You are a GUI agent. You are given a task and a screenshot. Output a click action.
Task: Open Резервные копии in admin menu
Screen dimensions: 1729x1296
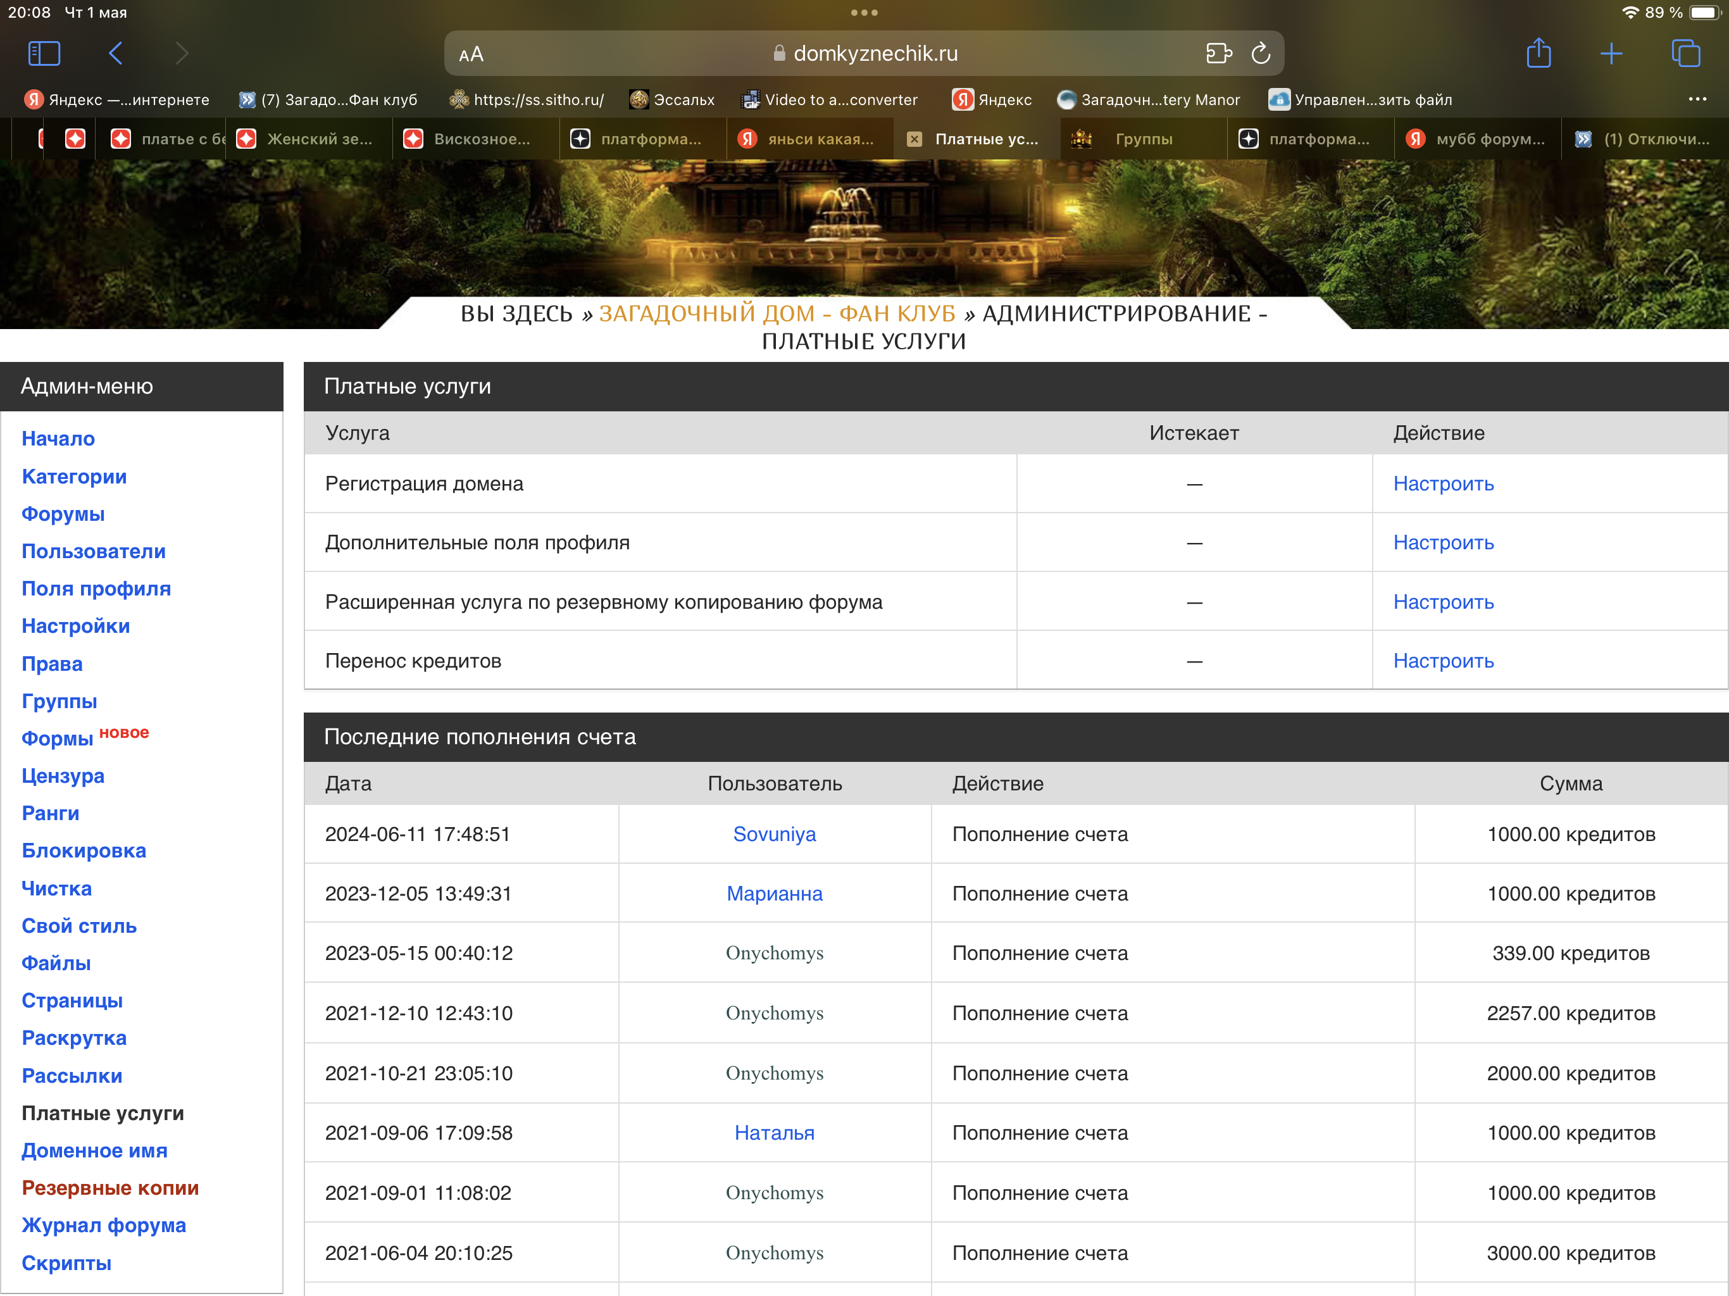point(110,1187)
